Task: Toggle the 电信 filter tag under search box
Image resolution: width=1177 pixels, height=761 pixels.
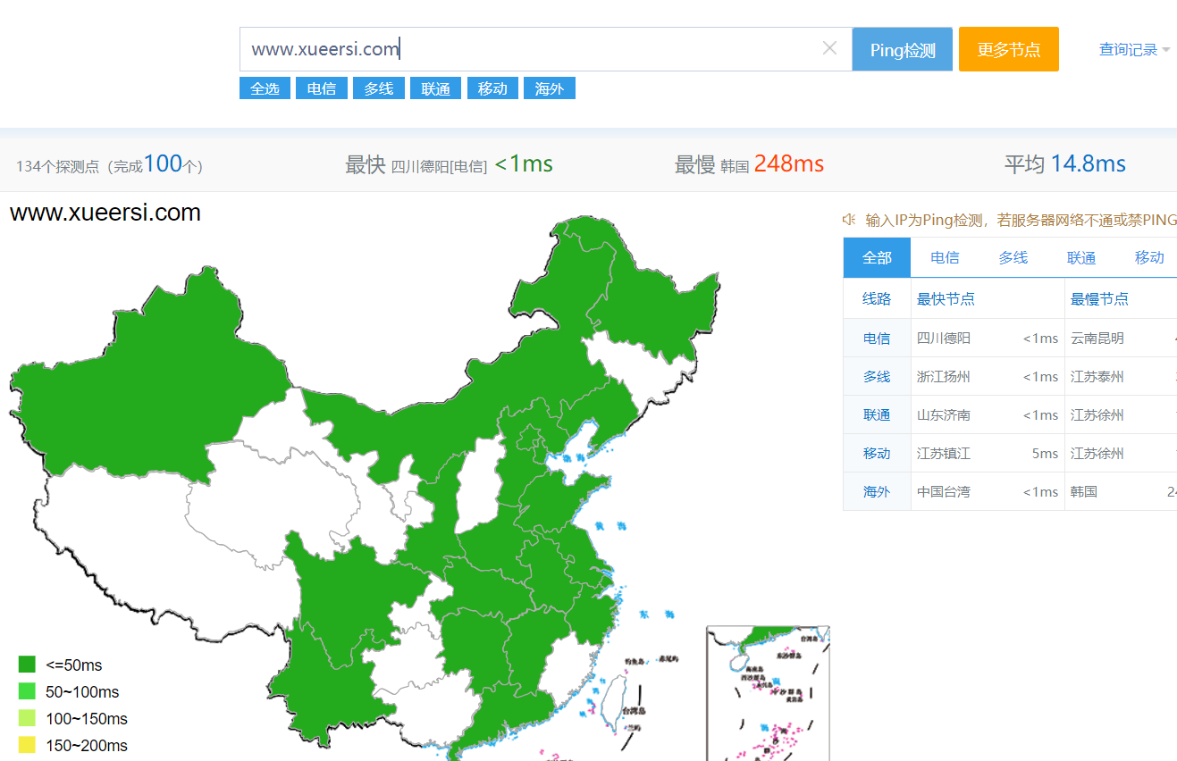Action: click(322, 88)
